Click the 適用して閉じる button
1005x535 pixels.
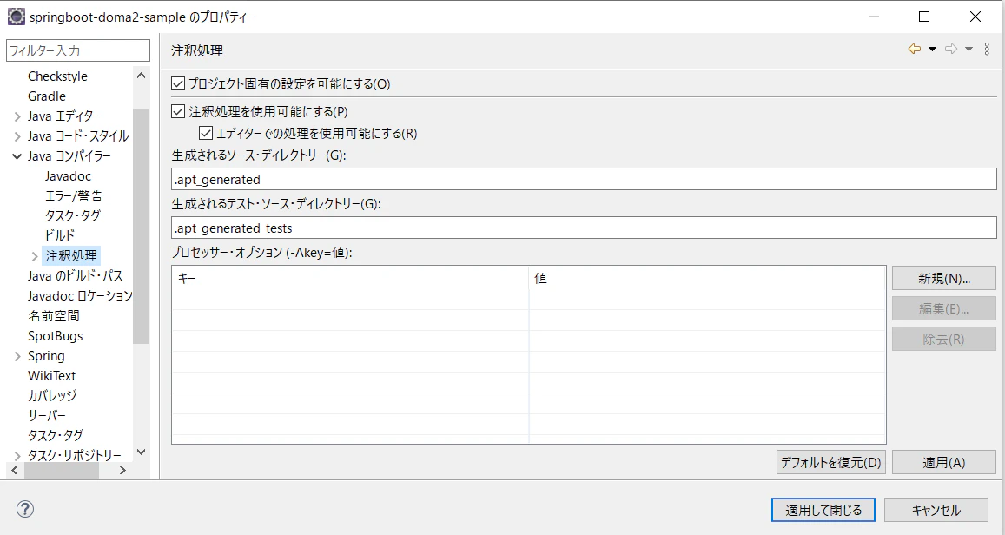click(x=823, y=510)
